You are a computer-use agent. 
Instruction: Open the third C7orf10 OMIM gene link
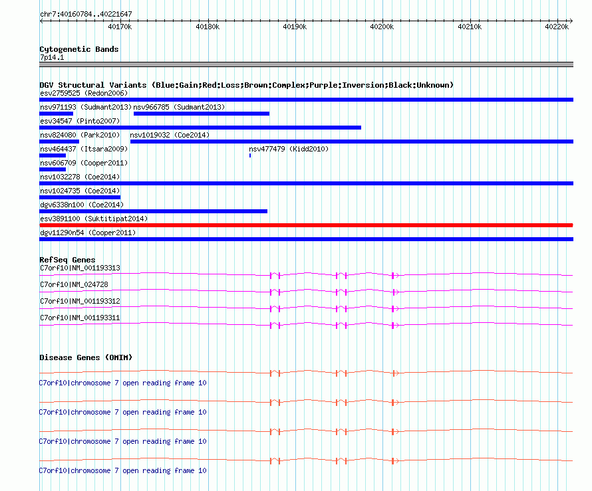(122, 441)
